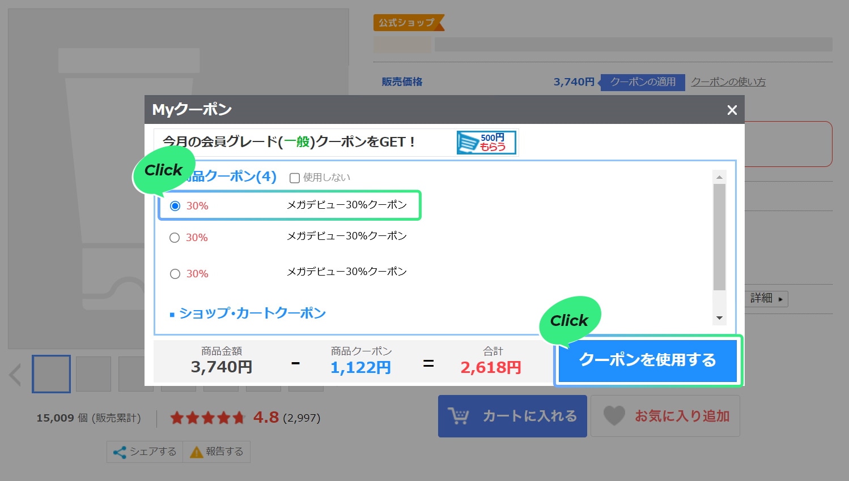Click the クーポンの適用 button

tap(643, 82)
